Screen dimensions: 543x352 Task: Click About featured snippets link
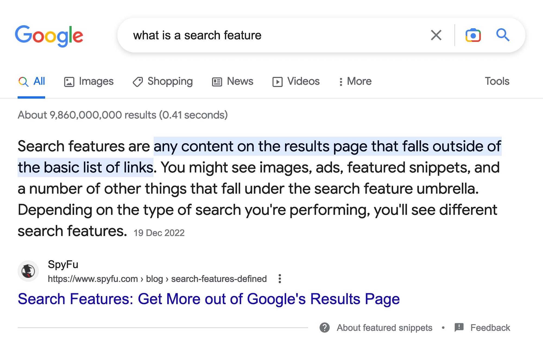tap(384, 328)
